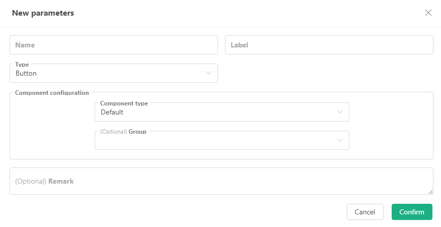Click the Group field chevron arrow
The image size is (441, 227).
pyautogui.click(x=340, y=141)
